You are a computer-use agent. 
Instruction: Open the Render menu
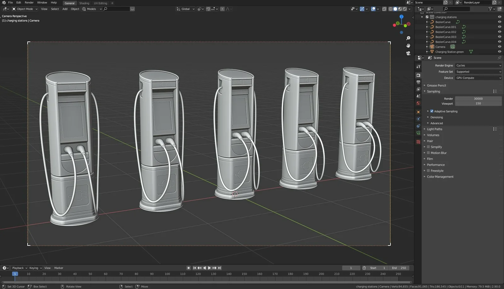pyautogui.click(x=29, y=3)
